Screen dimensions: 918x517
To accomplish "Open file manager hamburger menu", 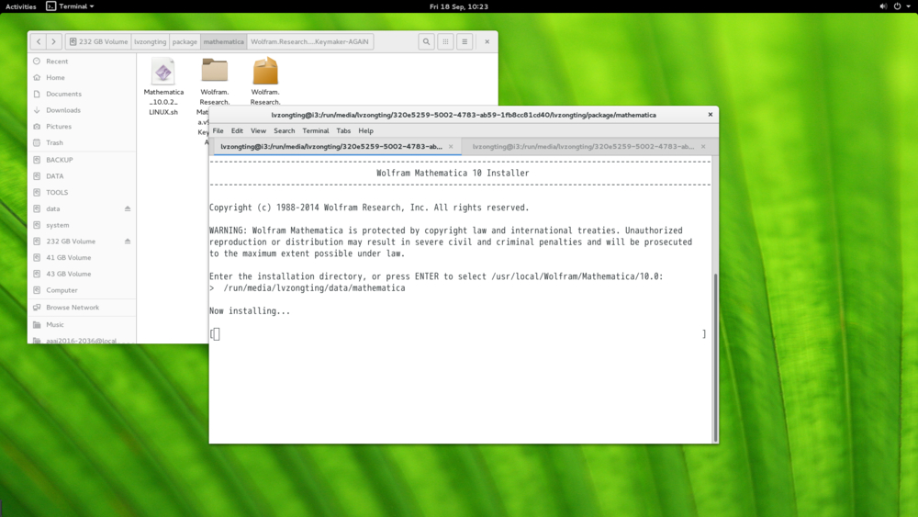I will pyautogui.click(x=465, y=41).
